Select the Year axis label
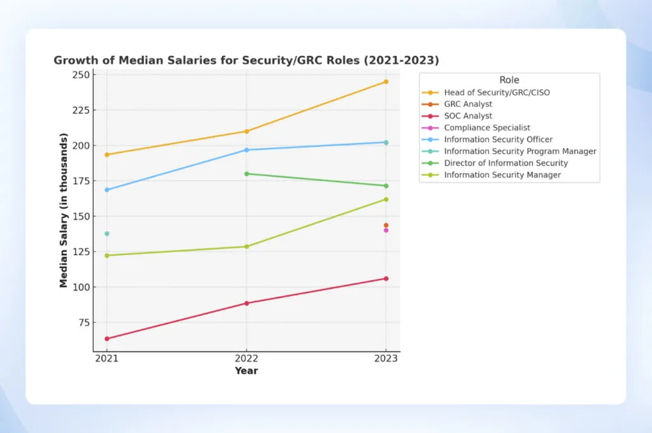 pyautogui.click(x=247, y=371)
